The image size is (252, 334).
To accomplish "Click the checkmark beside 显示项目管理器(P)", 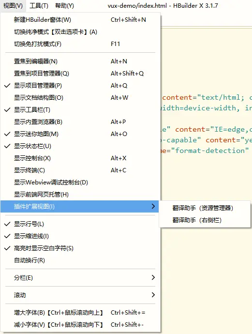I will pyautogui.click(x=7, y=86).
